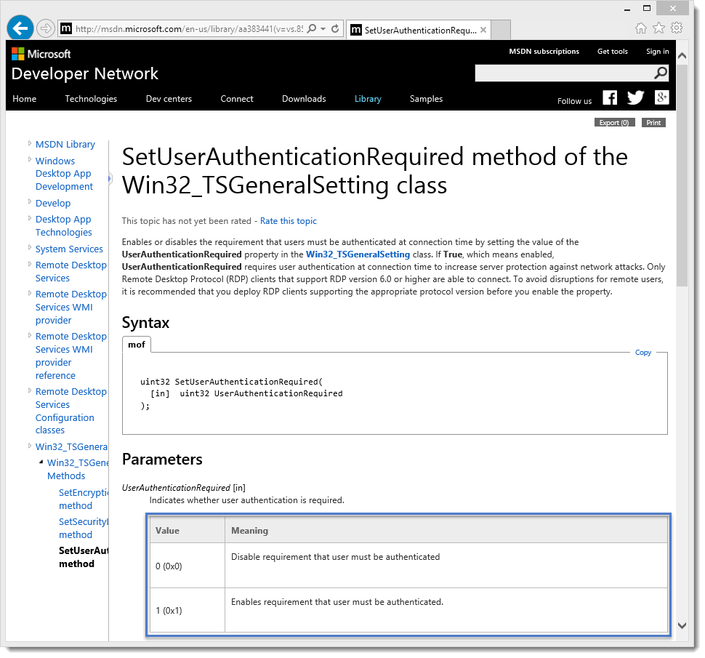The height and width of the screenshot is (658, 705).
Task: Open the MSDN Twitter bird icon
Action: point(635,97)
